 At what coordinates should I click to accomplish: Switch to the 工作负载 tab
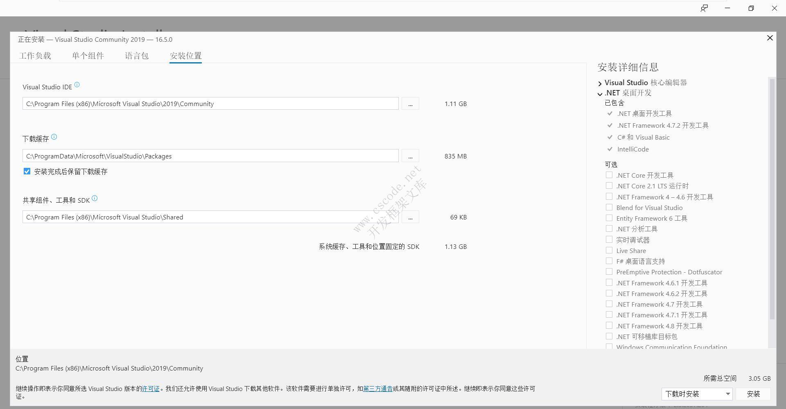click(35, 56)
